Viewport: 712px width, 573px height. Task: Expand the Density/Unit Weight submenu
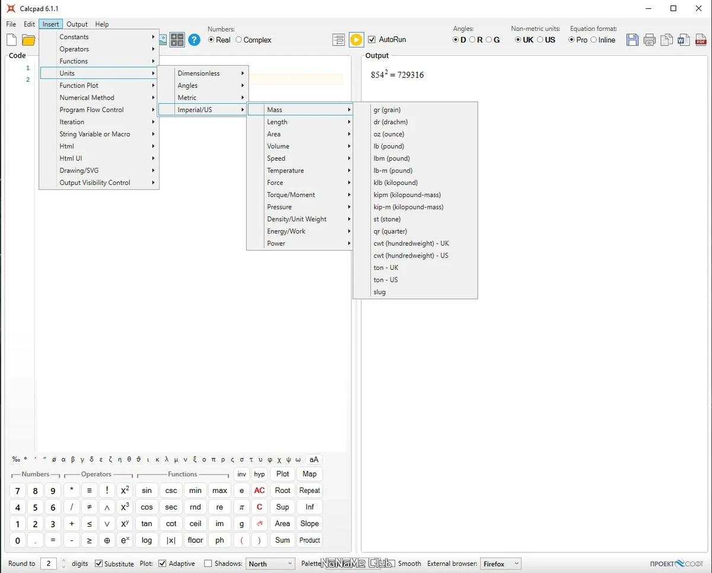[x=300, y=219]
